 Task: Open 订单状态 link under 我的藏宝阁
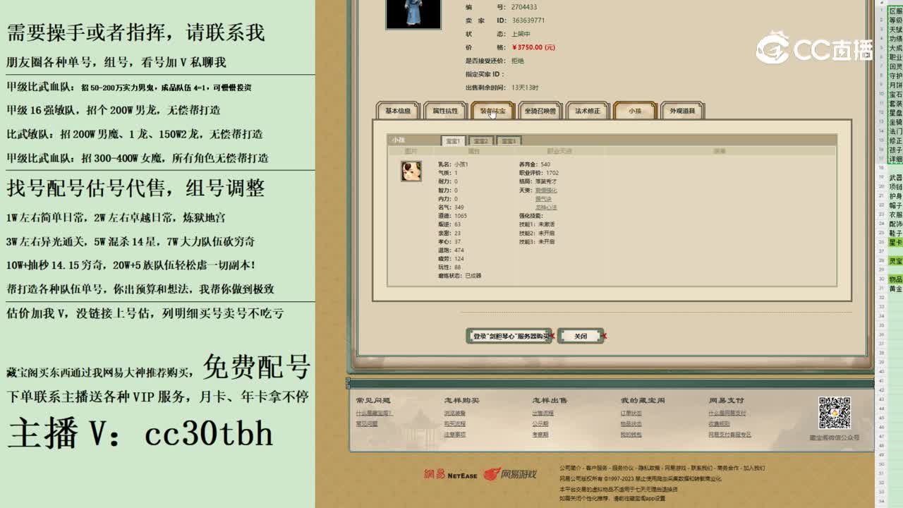click(631, 413)
